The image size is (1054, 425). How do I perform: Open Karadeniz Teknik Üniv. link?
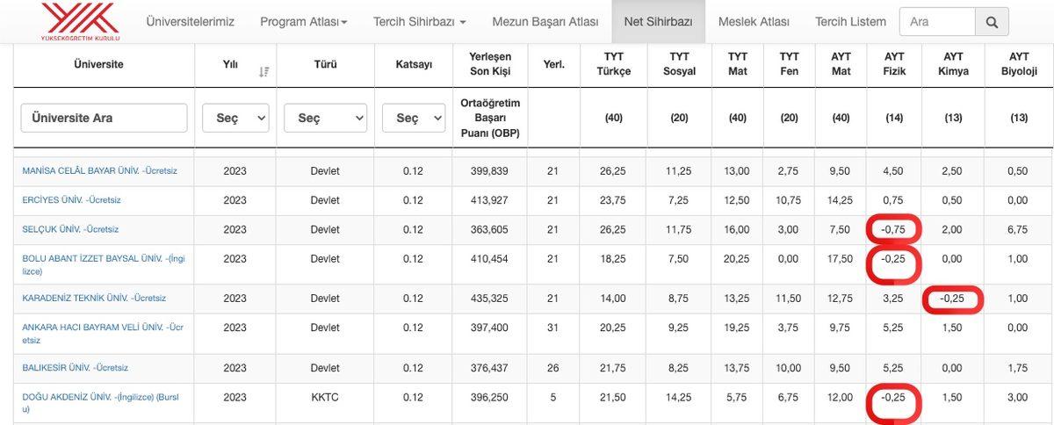94,299
